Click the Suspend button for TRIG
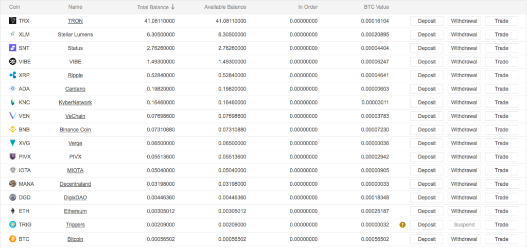This screenshot has width=527, height=248. tap(464, 225)
